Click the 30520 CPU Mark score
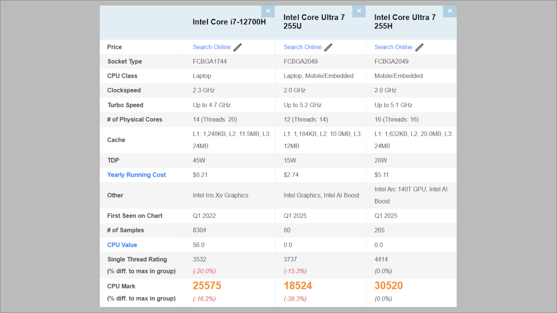Image resolution: width=557 pixels, height=313 pixels. pyautogui.click(x=389, y=286)
